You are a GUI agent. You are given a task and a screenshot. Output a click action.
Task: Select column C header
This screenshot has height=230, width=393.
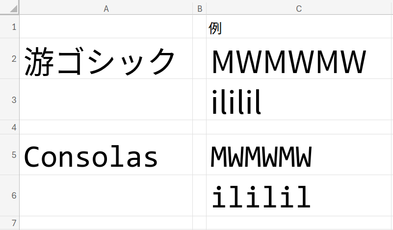click(299, 8)
